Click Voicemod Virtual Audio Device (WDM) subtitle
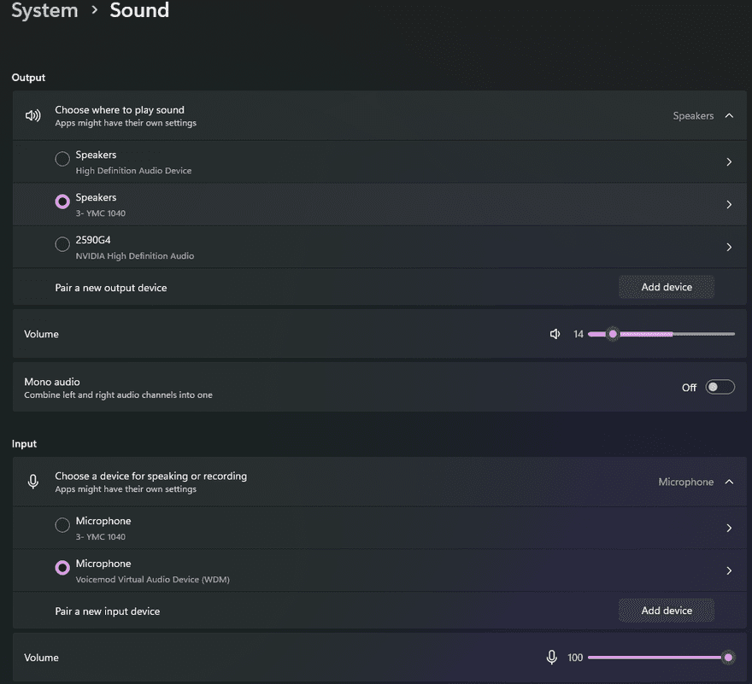The width and height of the screenshot is (752, 684). pos(152,580)
